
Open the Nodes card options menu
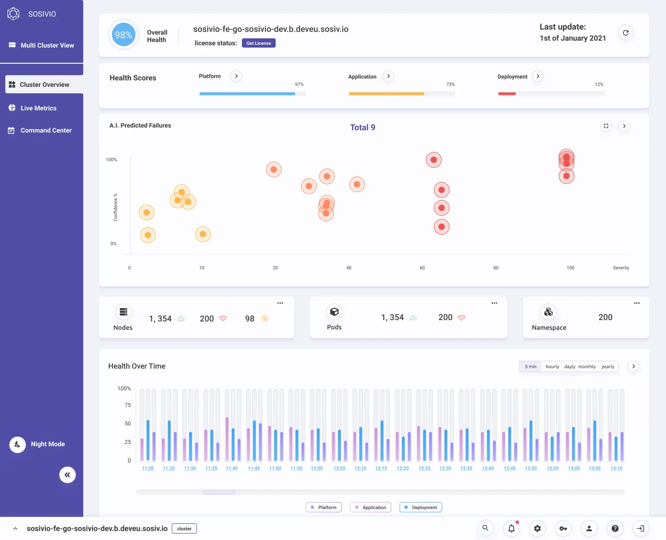coord(280,303)
